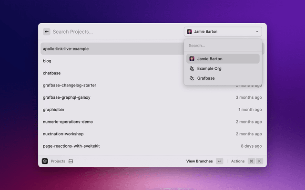
Task: Click the command key icon
Action: 251,161
